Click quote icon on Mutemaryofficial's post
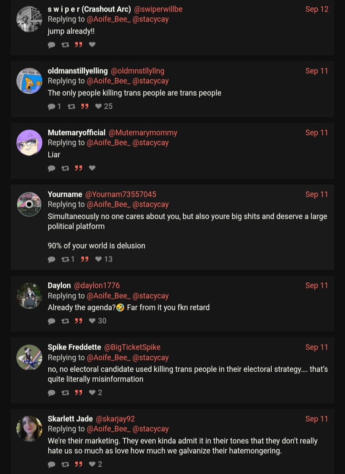345x474 pixels. (78, 168)
